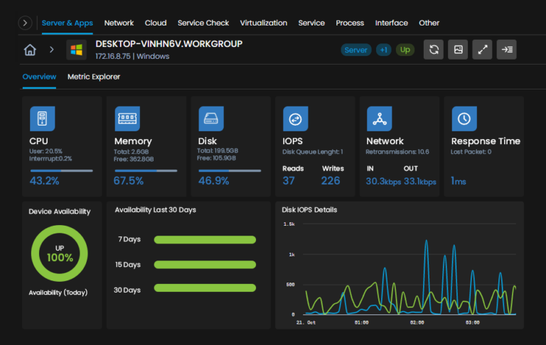Expand the collapsed sidebar chevron

click(25, 23)
